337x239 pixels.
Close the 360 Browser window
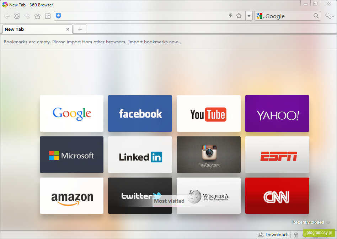pos(328,4)
